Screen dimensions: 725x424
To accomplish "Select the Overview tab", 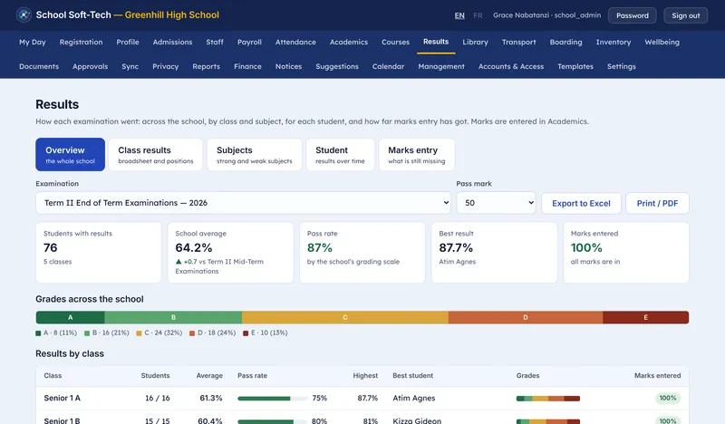I will (x=71, y=154).
